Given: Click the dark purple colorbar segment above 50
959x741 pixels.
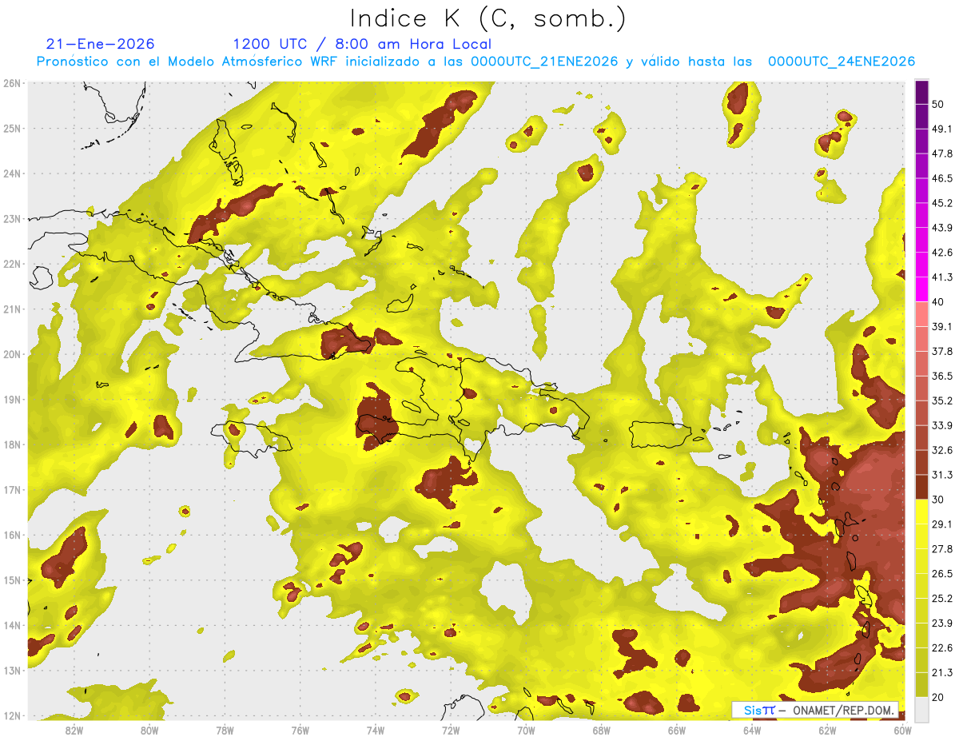Looking at the screenshot, I should [x=921, y=92].
